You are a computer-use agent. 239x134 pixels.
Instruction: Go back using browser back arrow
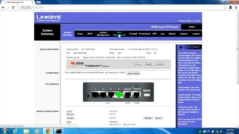(x=3, y=7)
